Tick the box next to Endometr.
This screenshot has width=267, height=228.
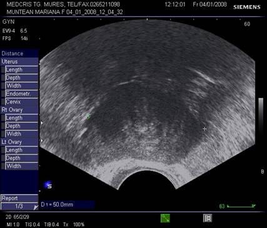tap(3, 94)
